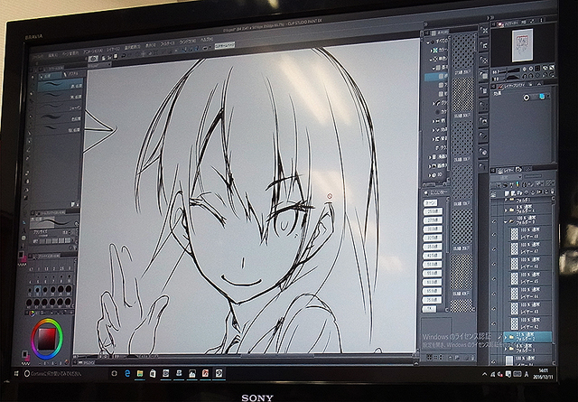This screenshot has width=578, height=402.
Task: Click the navigator canvas thumbnail
Action: [x=522, y=44]
